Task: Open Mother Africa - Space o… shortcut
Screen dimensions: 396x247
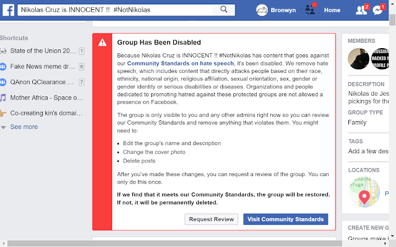Action: click(x=46, y=98)
